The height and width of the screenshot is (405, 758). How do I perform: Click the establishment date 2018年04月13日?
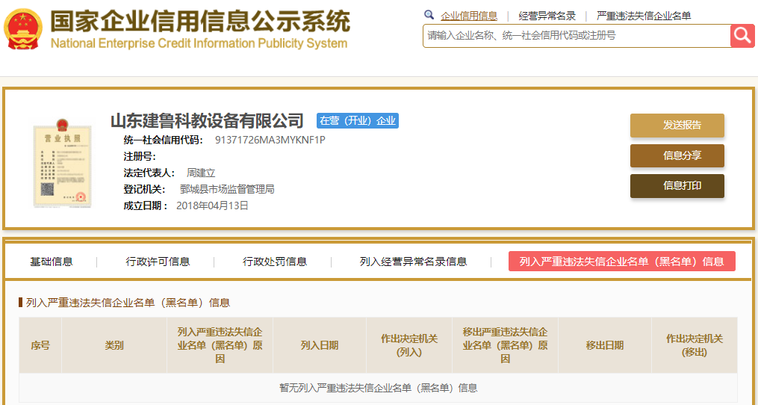212,205
